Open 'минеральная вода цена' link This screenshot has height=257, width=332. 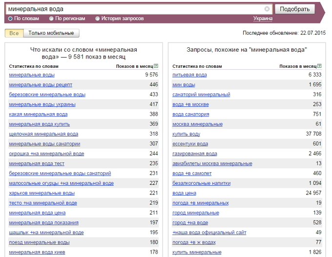(37, 213)
